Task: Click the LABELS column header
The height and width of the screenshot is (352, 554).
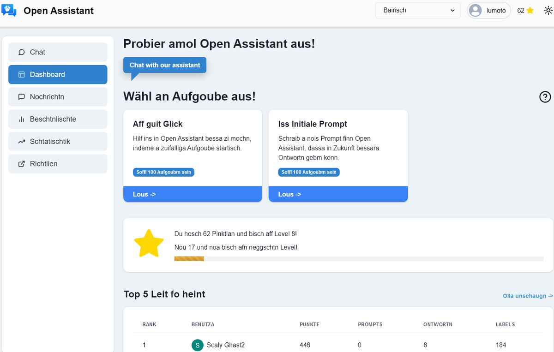Action: pyautogui.click(x=505, y=324)
